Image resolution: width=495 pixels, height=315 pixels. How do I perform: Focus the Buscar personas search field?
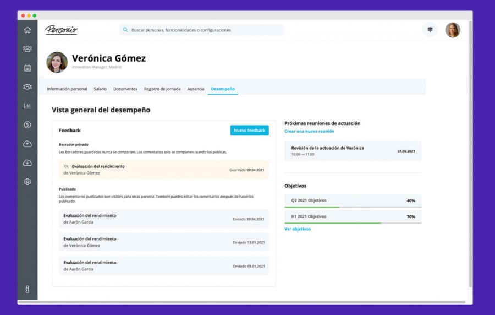point(201,30)
